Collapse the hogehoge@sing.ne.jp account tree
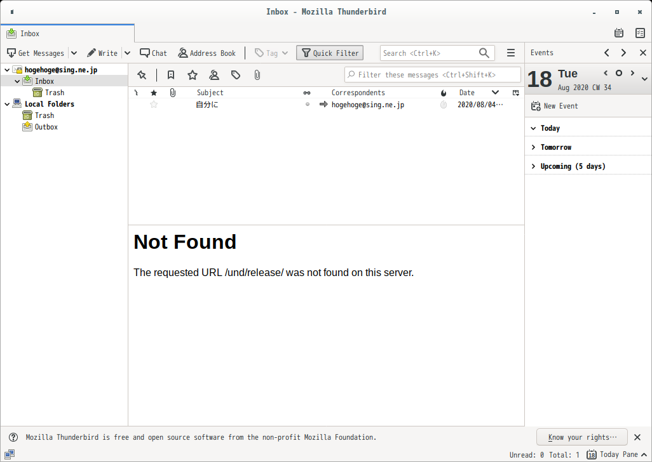Viewport: 652px width, 462px height. [7, 70]
